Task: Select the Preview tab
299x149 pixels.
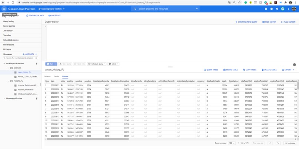Action: coord(65,76)
